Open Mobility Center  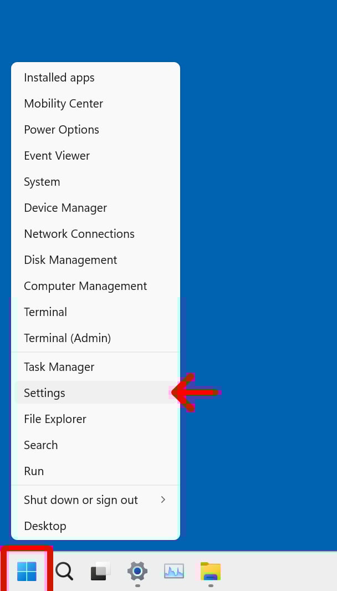tap(64, 104)
